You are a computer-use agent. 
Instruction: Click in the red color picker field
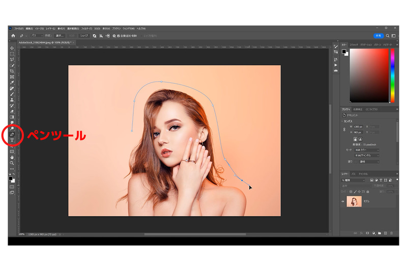[x=369, y=75]
